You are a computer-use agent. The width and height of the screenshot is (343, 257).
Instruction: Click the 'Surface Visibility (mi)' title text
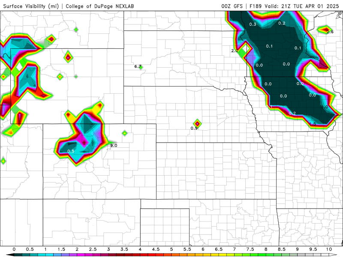(31, 6)
